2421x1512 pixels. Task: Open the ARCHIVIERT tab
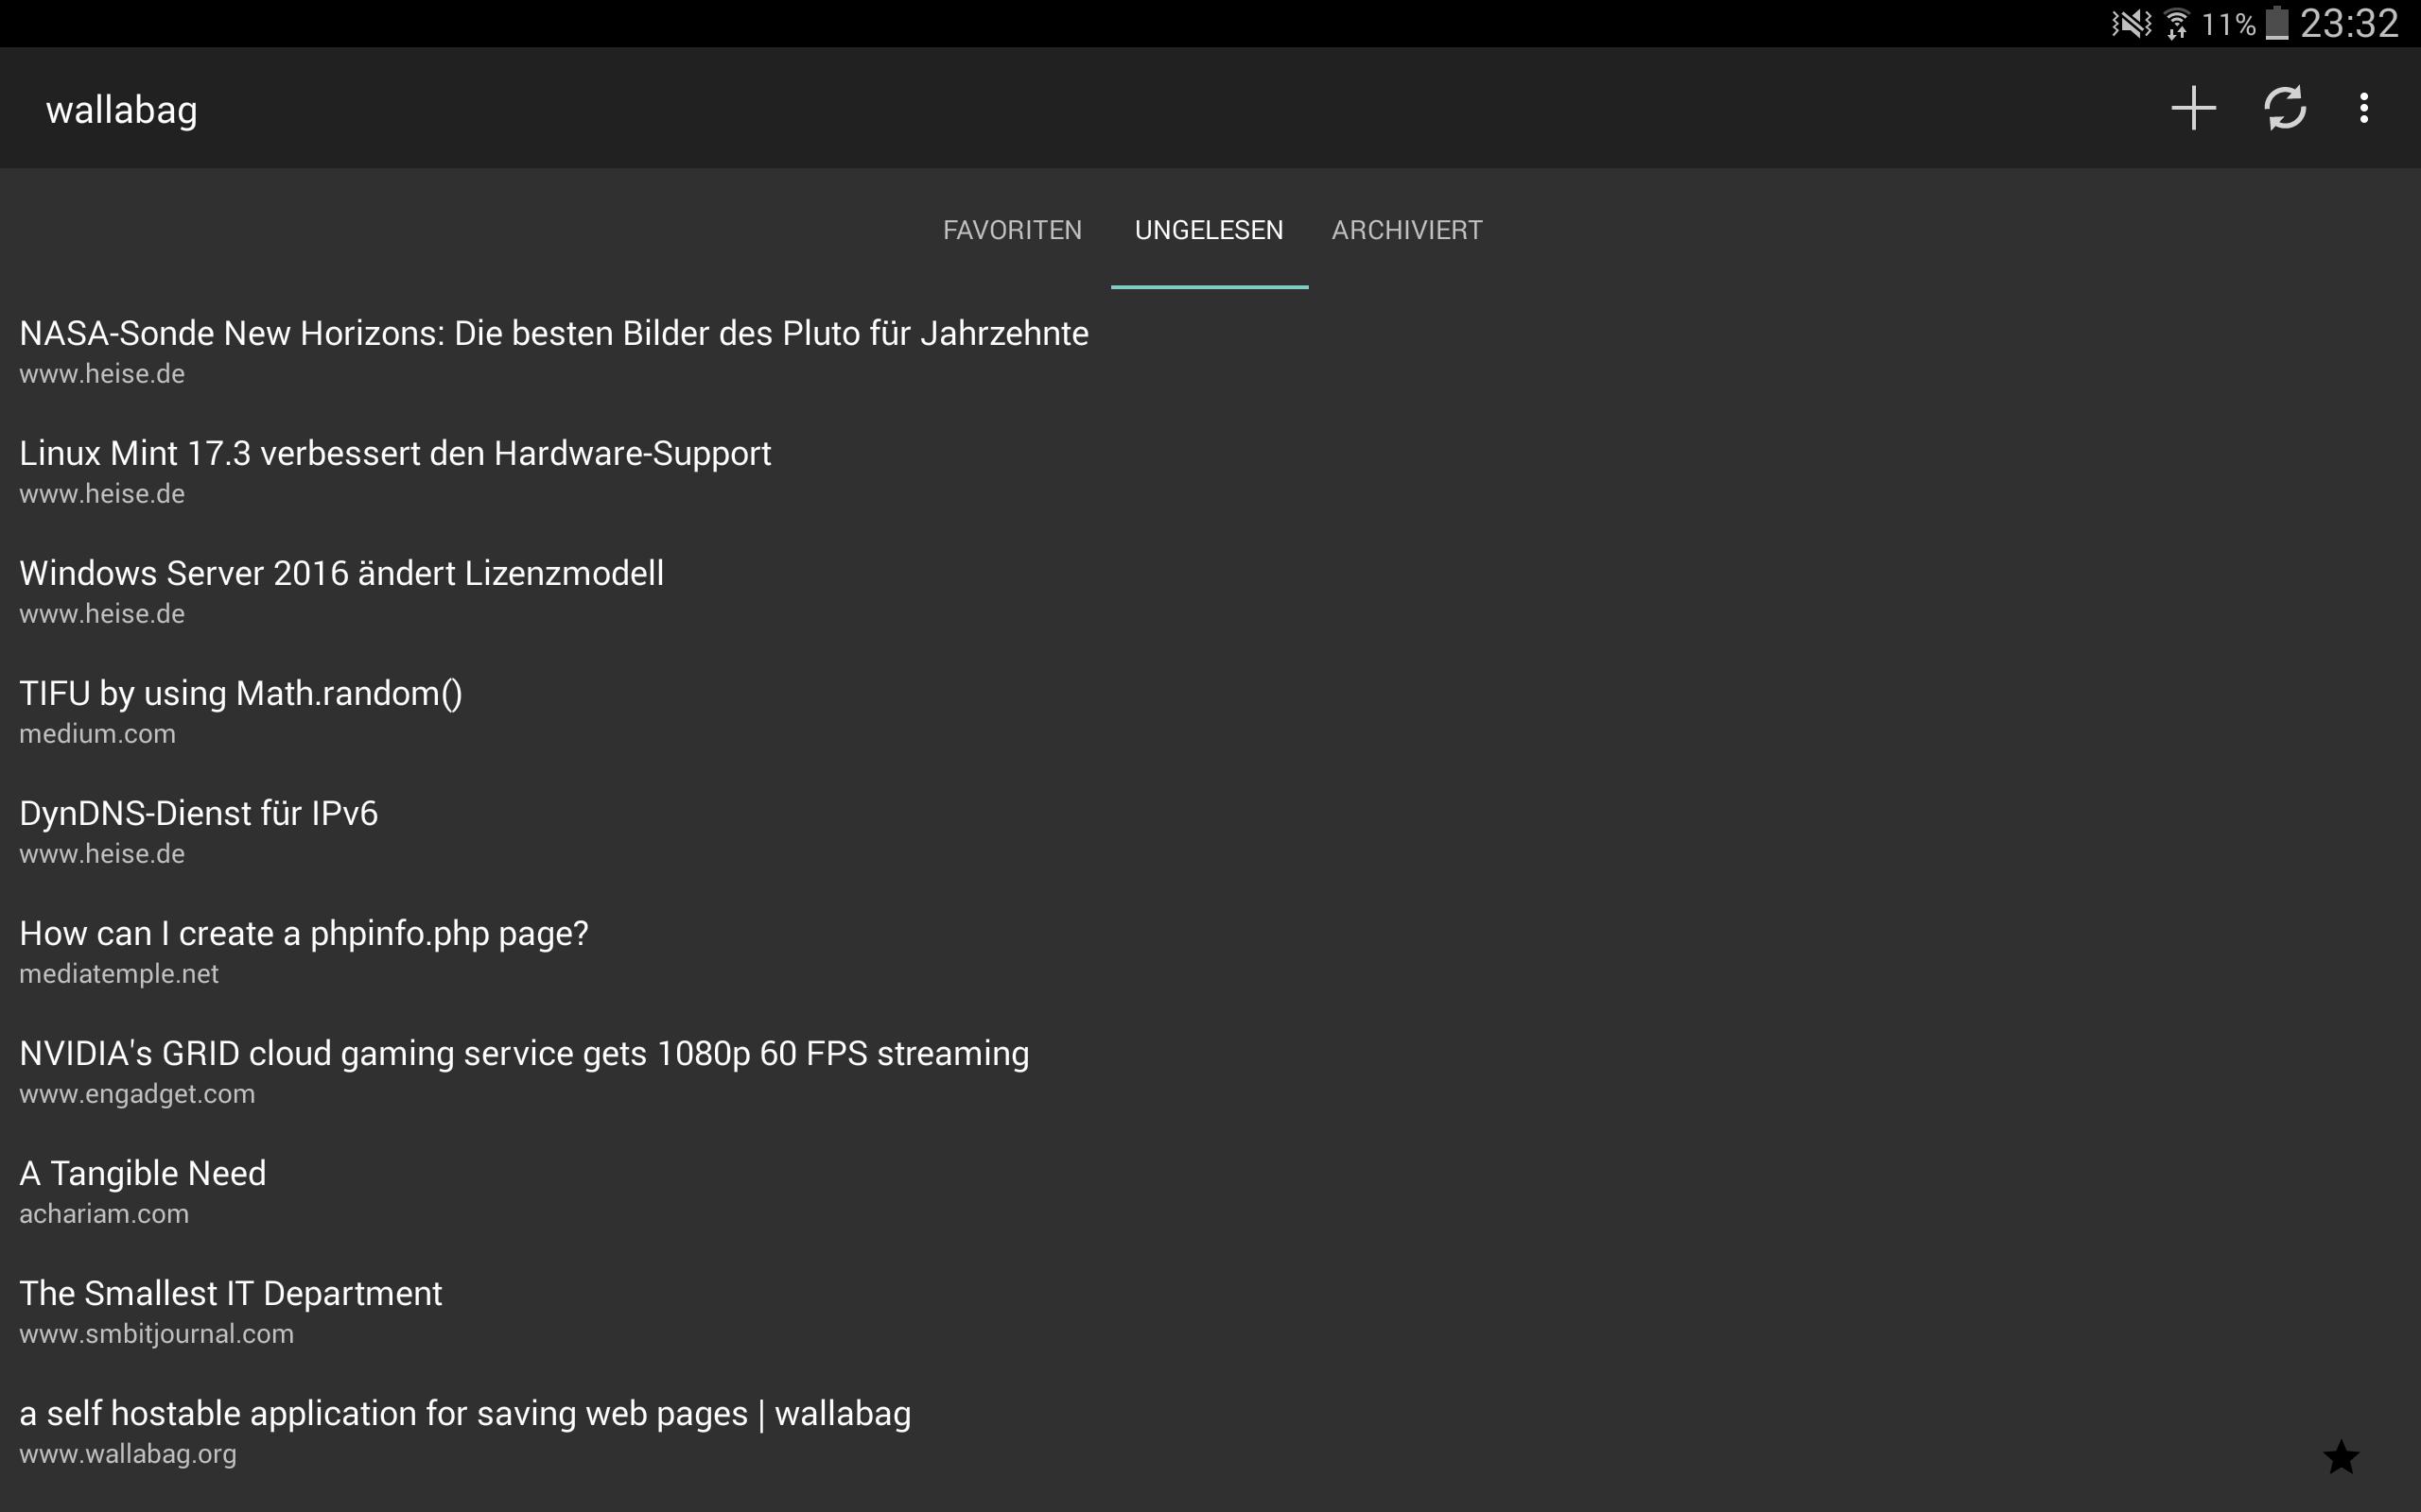[x=1406, y=230]
